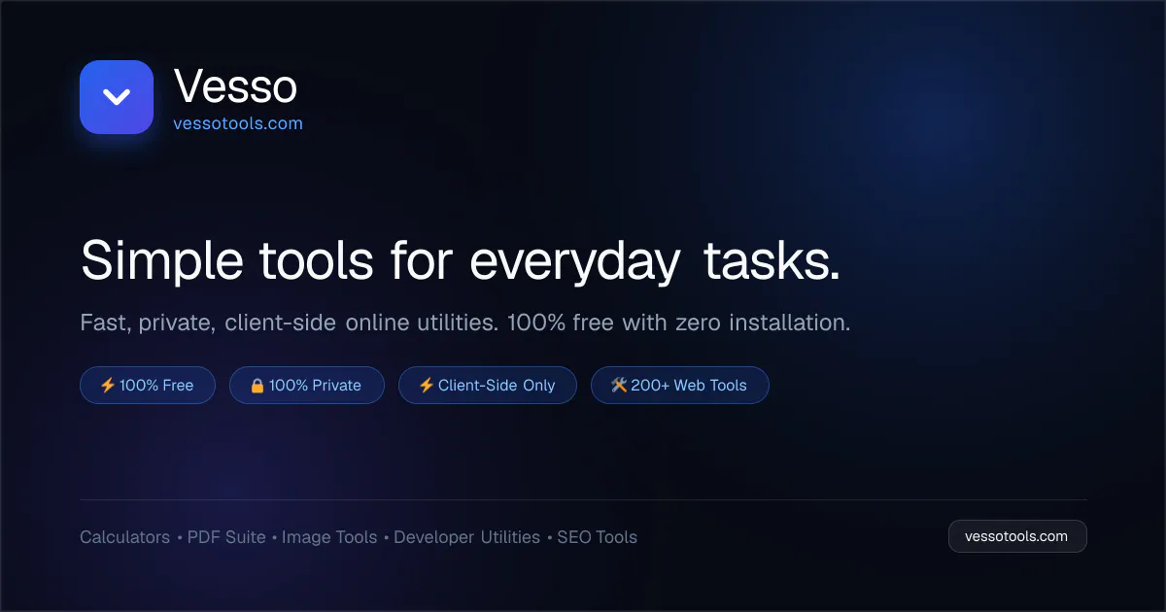1166x612 pixels.
Task: Select the '200+ Web Tools' badge
Action: (680, 386)
